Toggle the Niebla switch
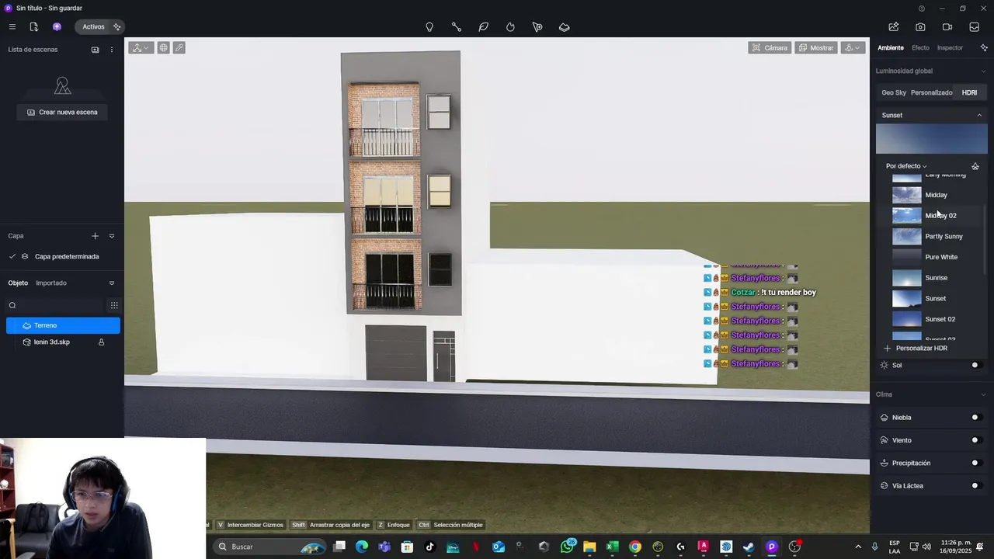This screenshot has height=559, width=994. [x=977, y=418]
